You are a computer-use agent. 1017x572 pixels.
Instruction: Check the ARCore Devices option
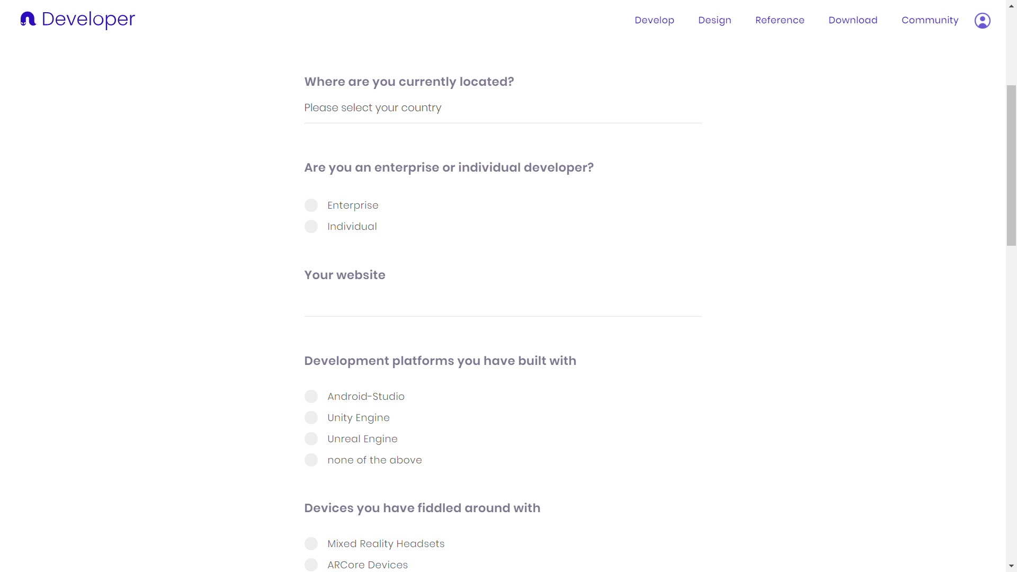pos(311,565)
